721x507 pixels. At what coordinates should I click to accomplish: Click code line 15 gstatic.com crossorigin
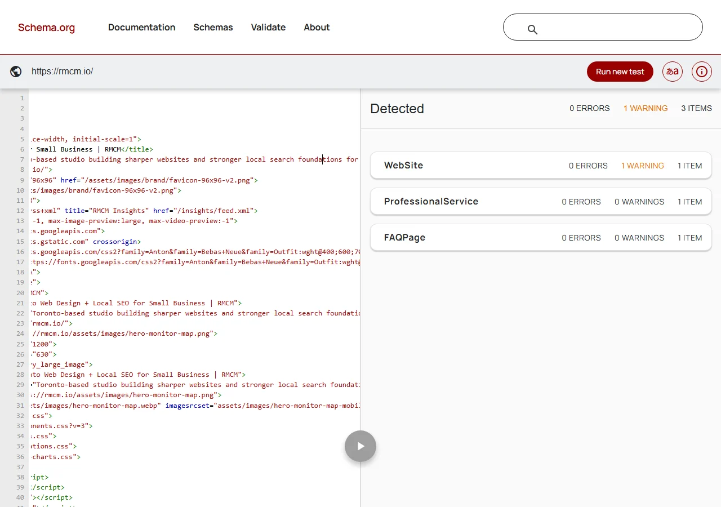pyautogui.click(x=85, y=242)
